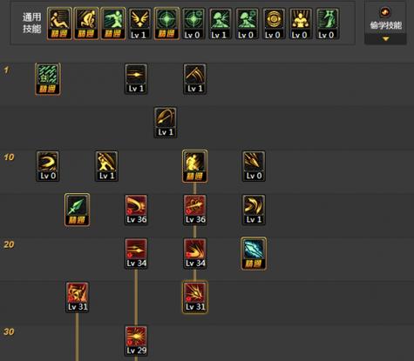The height and width of the screenshot is (361, 414).
Task: Click the green crosshair mastered general skill
Action: [x=166, y=23]
